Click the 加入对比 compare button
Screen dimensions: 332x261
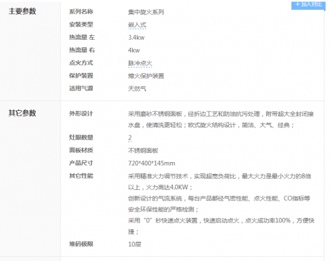[x=308, y=5]
